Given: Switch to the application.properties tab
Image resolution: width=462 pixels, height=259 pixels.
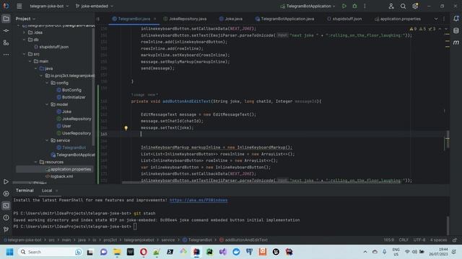Looking at the screenshot, I should click(x=398, y=19).
